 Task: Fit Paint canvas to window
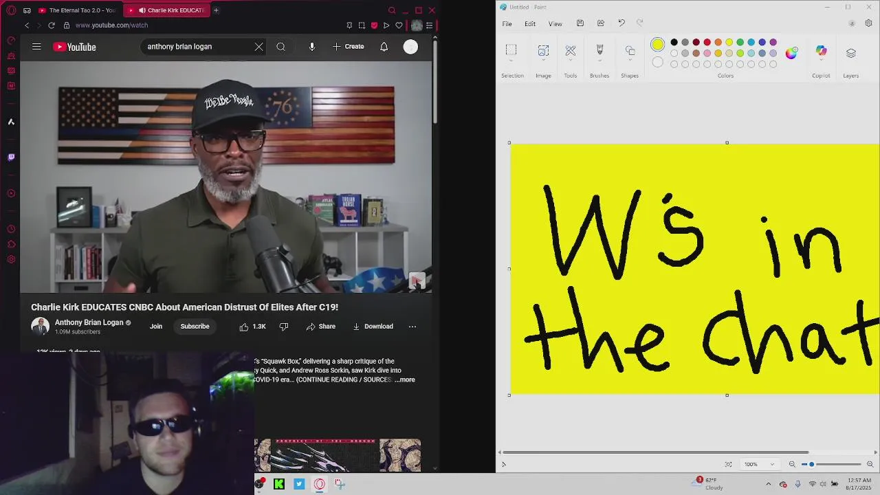point(728,464)
